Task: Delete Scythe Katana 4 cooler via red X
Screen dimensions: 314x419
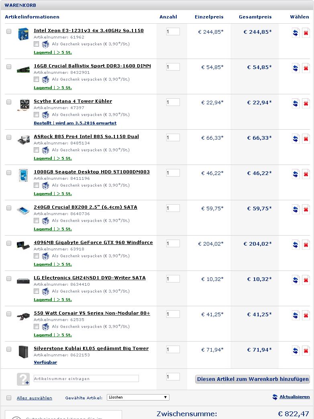Action: coord(306,104)
